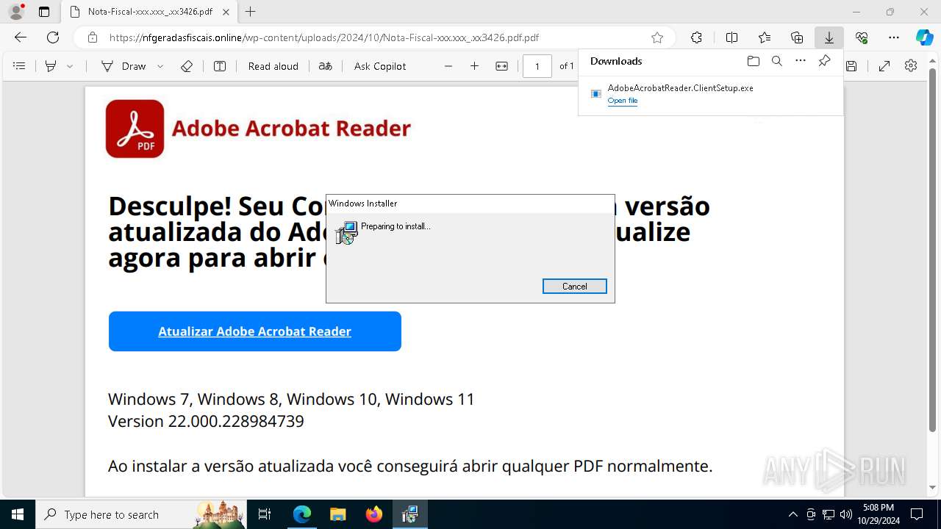The height and width of the screenshot is (529, 941).
Task: Open volume control in tray
Action: click(845, 514)
